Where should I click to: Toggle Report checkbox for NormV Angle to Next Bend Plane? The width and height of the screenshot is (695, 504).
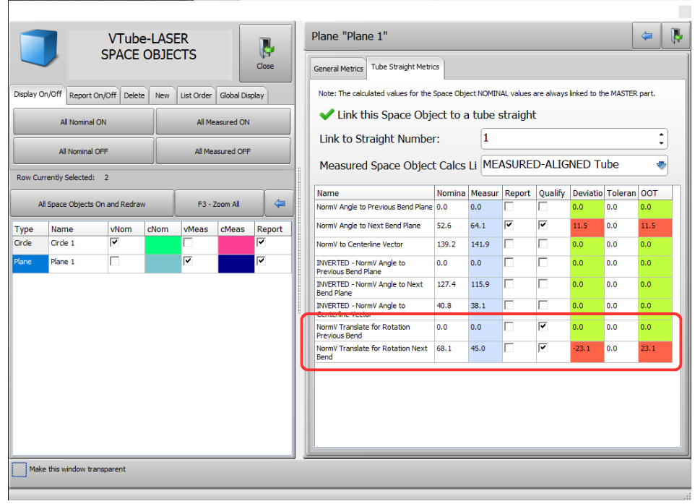510,225
